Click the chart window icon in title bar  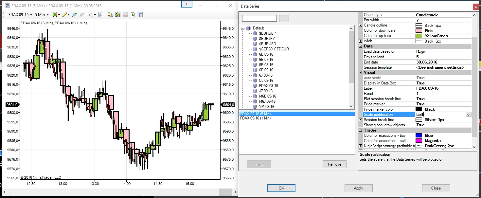pos(7,6)
